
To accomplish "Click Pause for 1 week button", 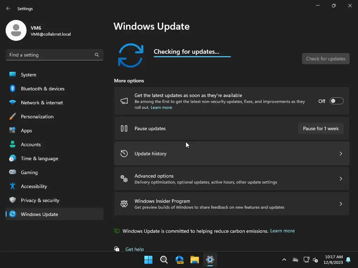I will coord(321,128).
